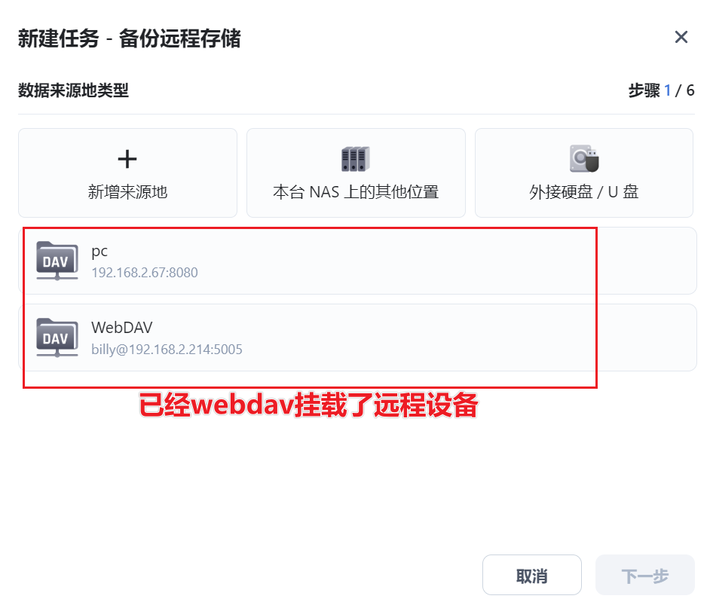Click the DAV folder icon for pc
Viewport: 710px width, 611px height.
point(57,261)
